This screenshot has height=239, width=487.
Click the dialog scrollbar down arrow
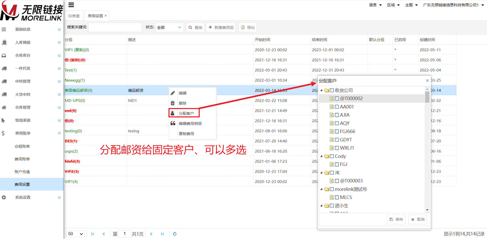click(x=427, y=210)
